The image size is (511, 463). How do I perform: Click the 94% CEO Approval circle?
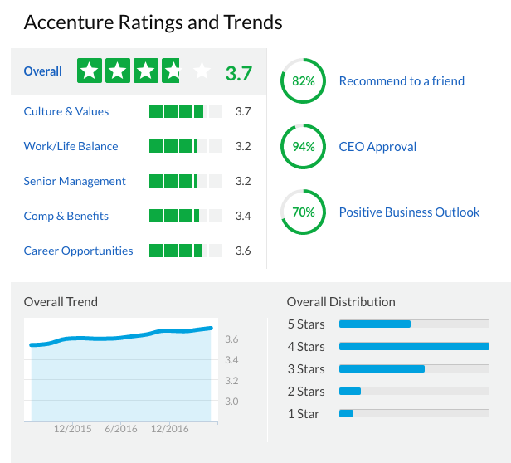303,147
